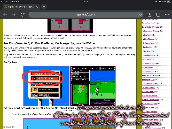Tap the Four-Character Split heading

tap(49, 43)
